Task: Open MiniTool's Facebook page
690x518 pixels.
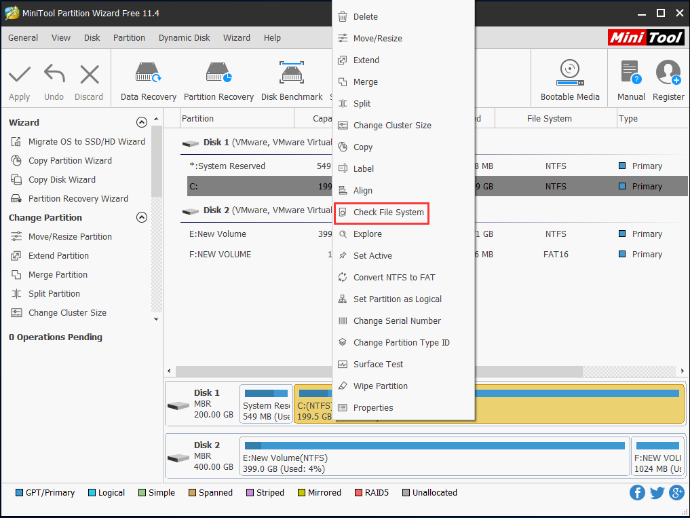Action: [637, 492]
